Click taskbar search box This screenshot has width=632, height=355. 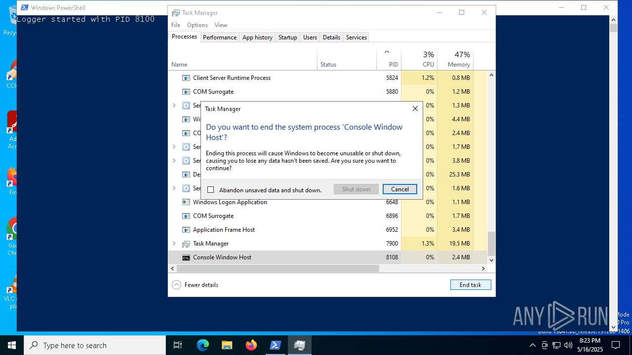pos(95,345)
